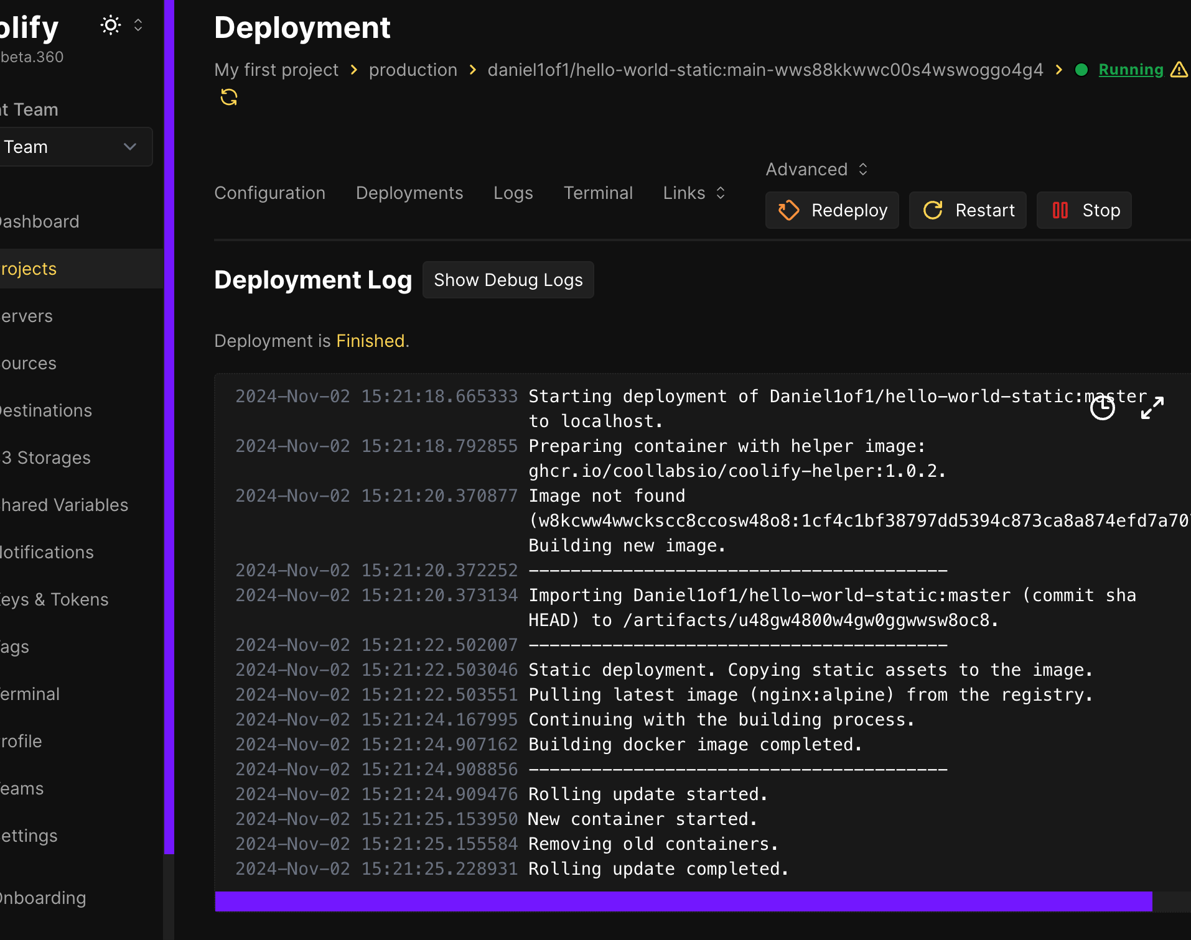
Task: Stop the running application
Action: [1084, 210]
